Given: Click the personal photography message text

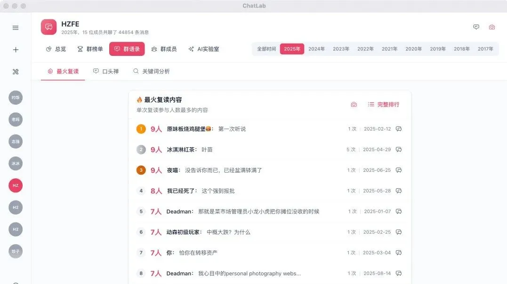Looking at the screenshot, I should pyautogui.click(x=249, y=273).
